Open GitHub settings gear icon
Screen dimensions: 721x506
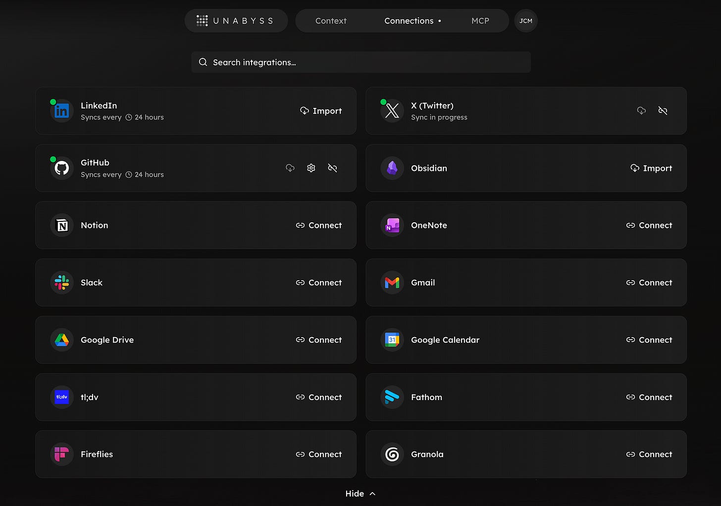coord(311,168)
